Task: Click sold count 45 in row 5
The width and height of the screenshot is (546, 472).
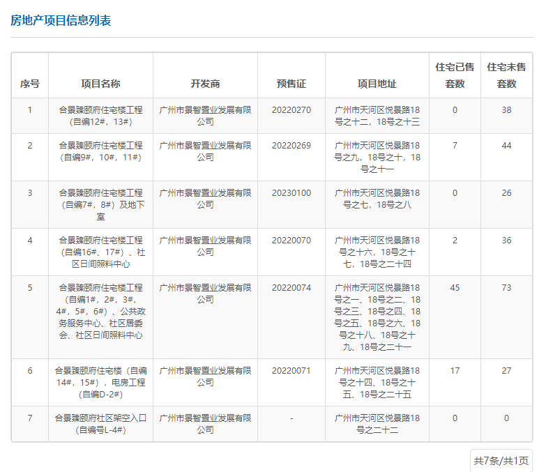Action: click(455, 287)
